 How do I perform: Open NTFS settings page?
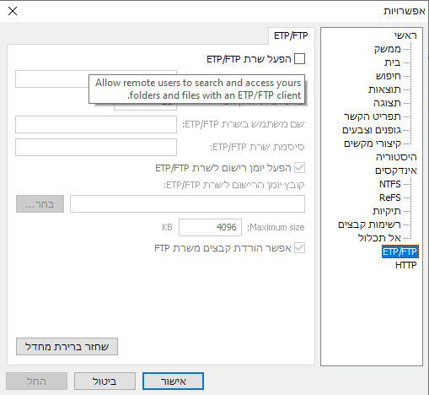(x=390, y=184)
